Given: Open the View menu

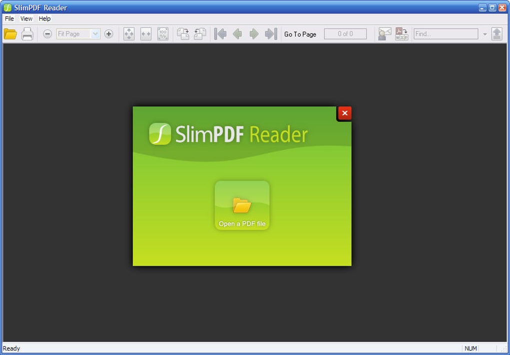Looking at the screenshot, I should [x=26, y=18].
